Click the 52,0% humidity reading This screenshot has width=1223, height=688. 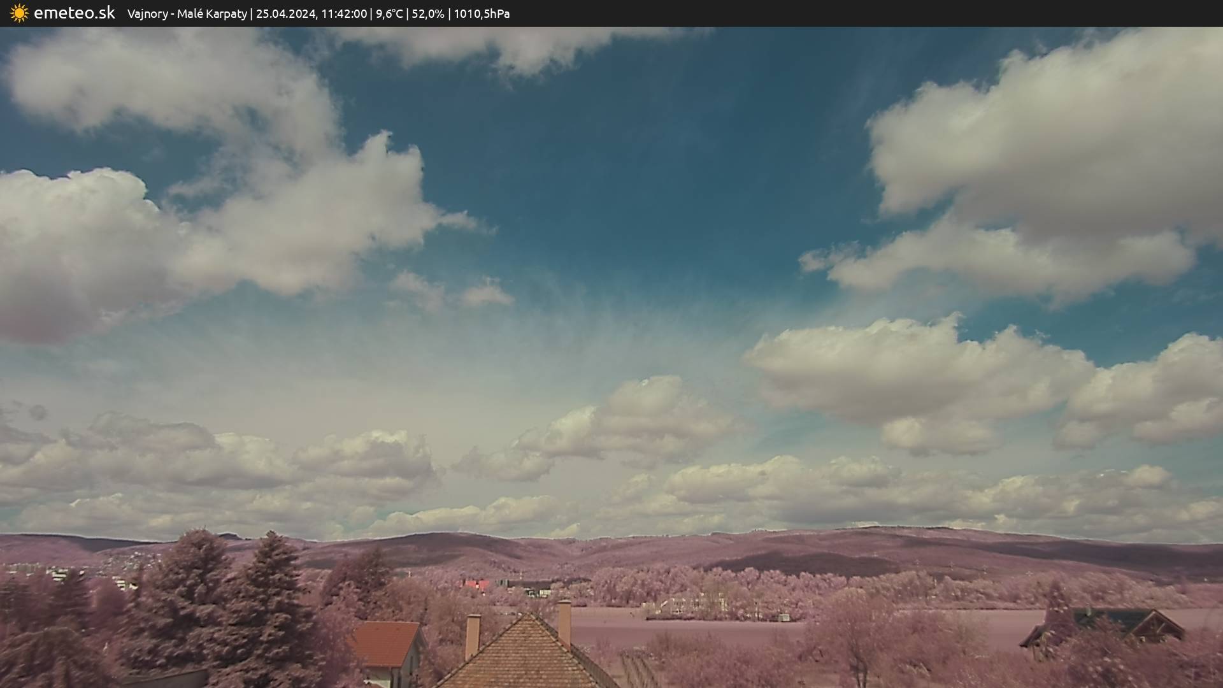click(x=428, y=14)
